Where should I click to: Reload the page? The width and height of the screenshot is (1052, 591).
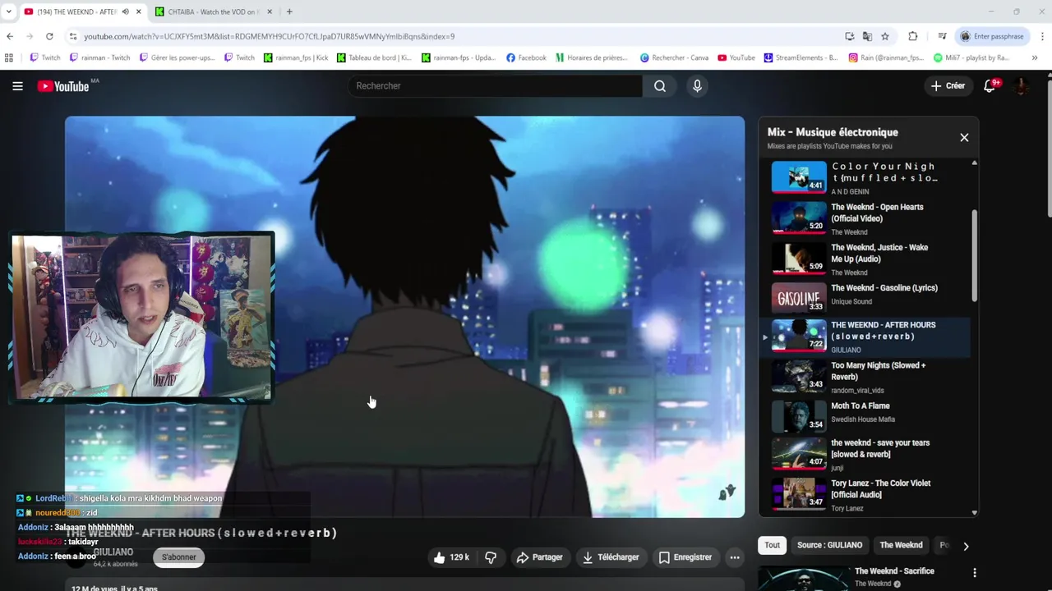coord(49,36)
